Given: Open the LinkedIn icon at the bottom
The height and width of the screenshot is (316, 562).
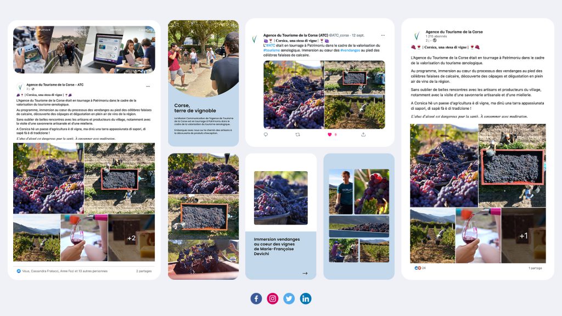Looking at the screenshot, I should [306, 298].
